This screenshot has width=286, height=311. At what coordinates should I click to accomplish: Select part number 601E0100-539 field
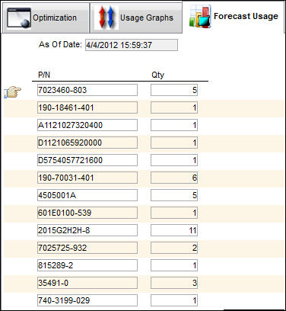(x=87, y=213)
